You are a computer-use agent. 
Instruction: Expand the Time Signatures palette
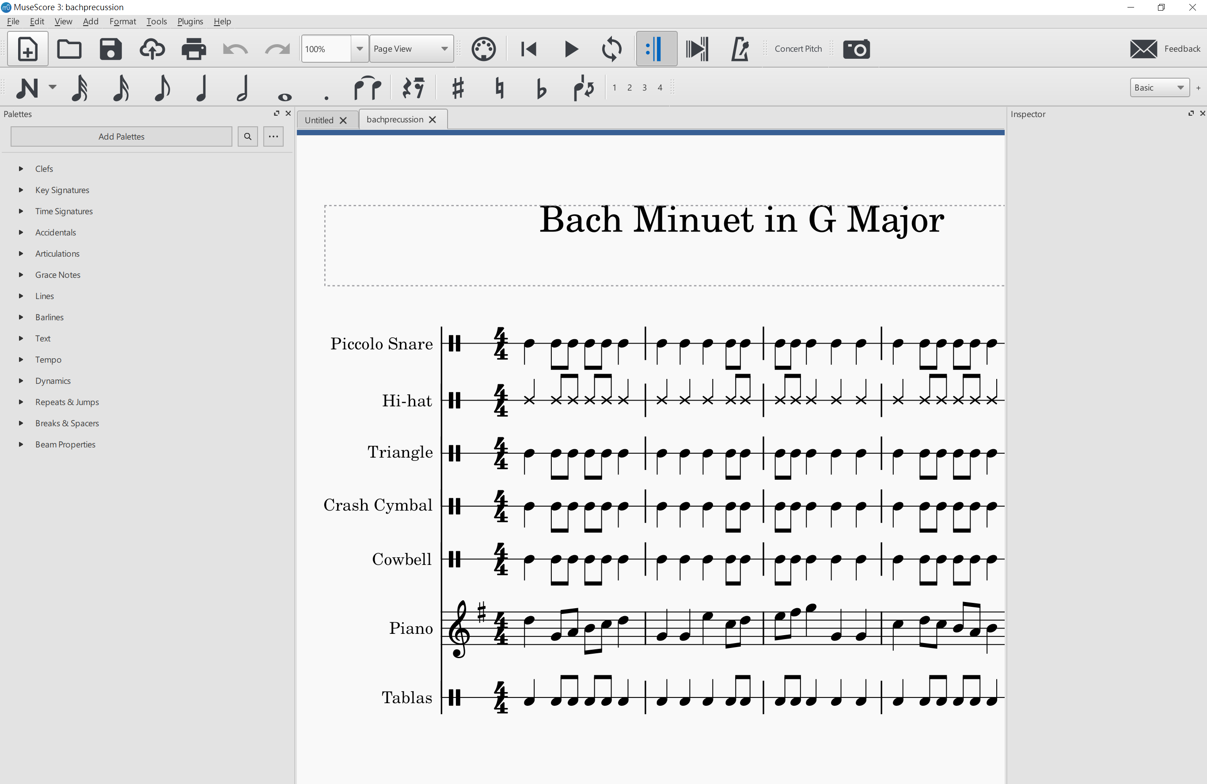point(64,211)
